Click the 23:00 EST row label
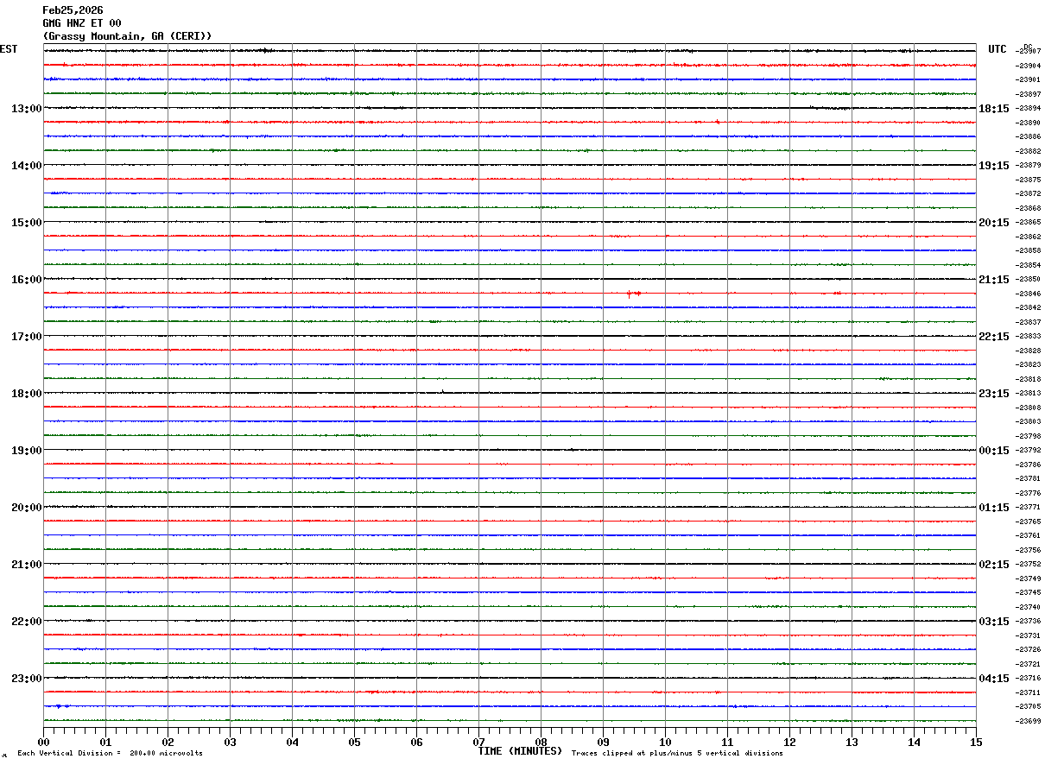 (x=26, y=678)
